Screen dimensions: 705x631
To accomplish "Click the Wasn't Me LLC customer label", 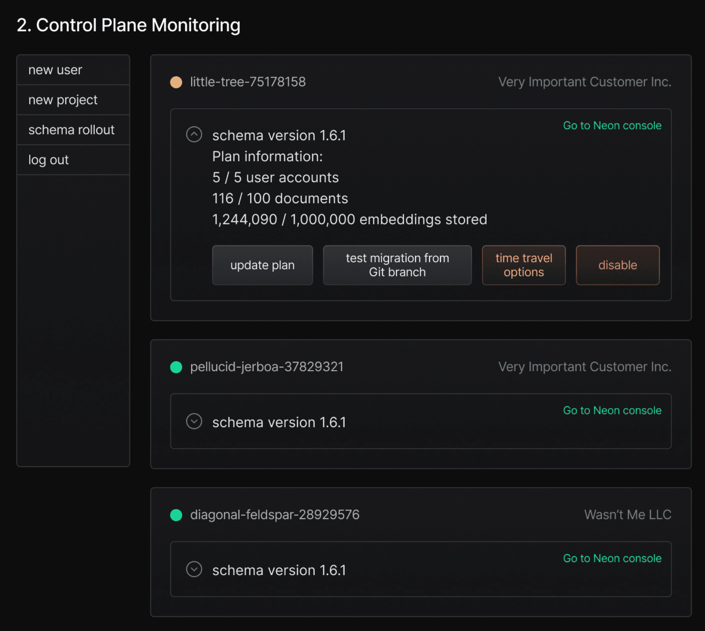I will tap(628, 515).
